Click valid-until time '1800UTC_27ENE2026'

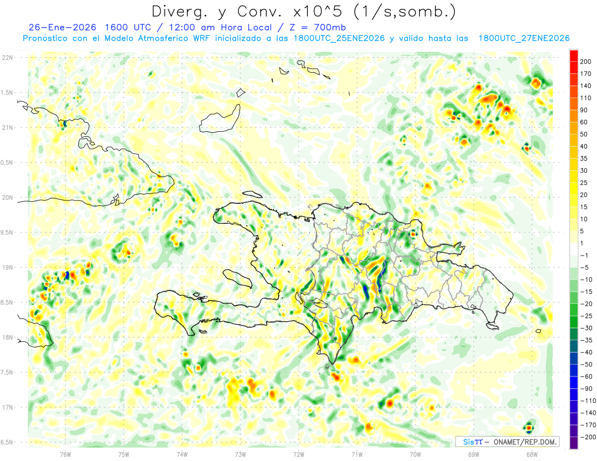[x=523, y=38]
